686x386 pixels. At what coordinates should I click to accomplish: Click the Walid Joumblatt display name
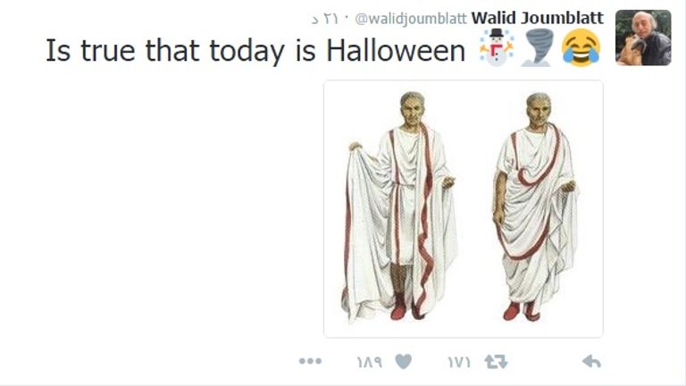538,18
